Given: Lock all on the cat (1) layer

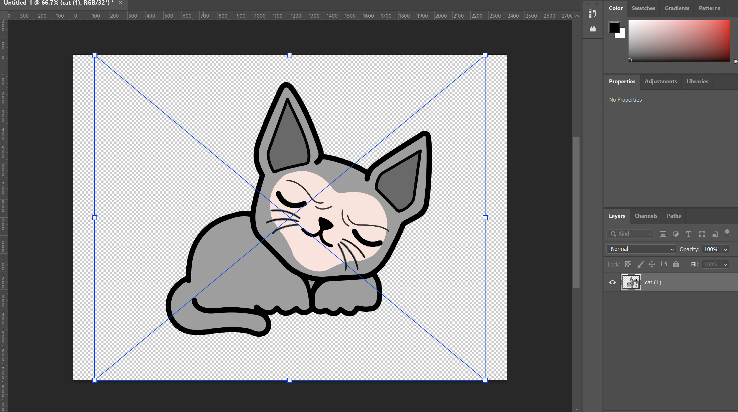Looking at the screenshot, I should point(676,264).
